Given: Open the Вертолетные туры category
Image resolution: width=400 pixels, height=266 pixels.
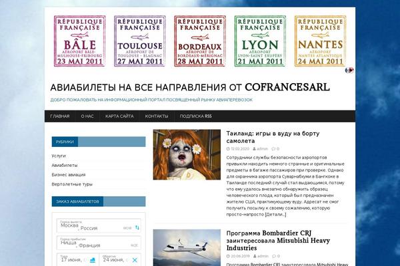Looking at the screenshot, I should pyautogui.click(x=72, y=184).
